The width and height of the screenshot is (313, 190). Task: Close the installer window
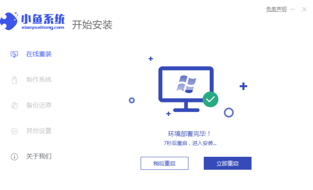pos(304,10)
